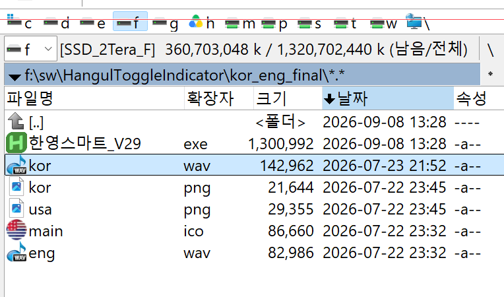Sort files by 속성 column

pyautogui.click(x=479, y=98)
